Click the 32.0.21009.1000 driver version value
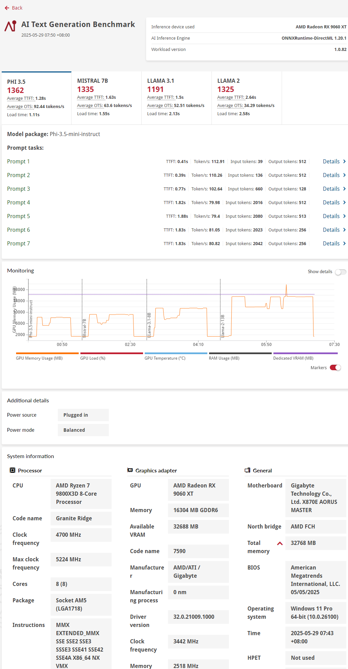 (x=198, y=617)
